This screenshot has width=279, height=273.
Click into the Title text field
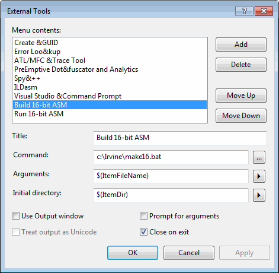(x=180, y=138)
